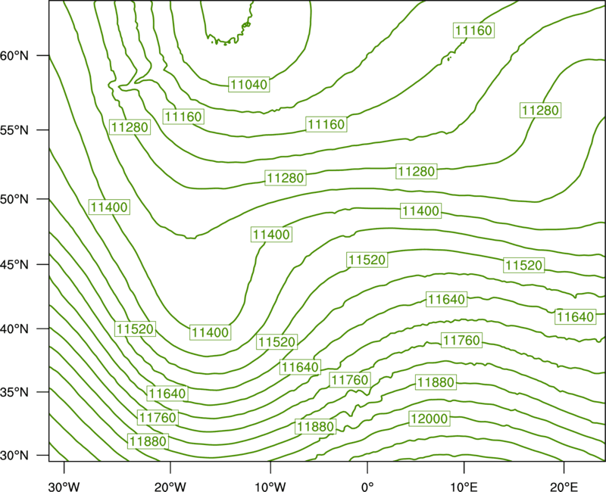The height and width of the screenshot is (492, 606).
Task: Click the 30°N latitude axis label
Action: coord(14,456)
